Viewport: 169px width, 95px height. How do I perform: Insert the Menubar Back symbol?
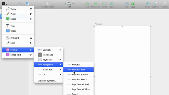tap(78, 70)
